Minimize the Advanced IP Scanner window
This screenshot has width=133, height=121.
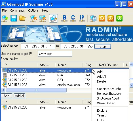[118, 4]
